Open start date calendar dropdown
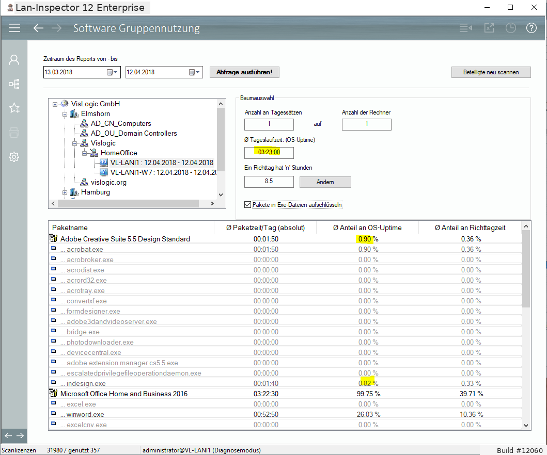This screenshot has width=547, height=455. (112, 72)
